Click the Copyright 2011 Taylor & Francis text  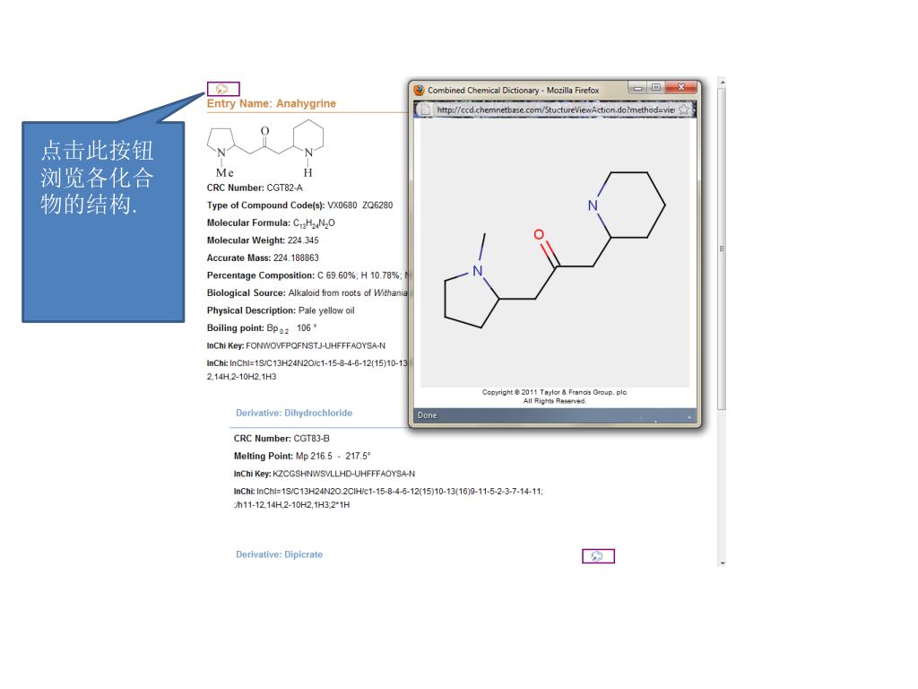tap(555, 397)
